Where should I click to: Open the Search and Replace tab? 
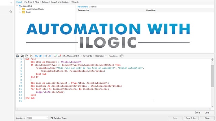click(x=60, y=2)
